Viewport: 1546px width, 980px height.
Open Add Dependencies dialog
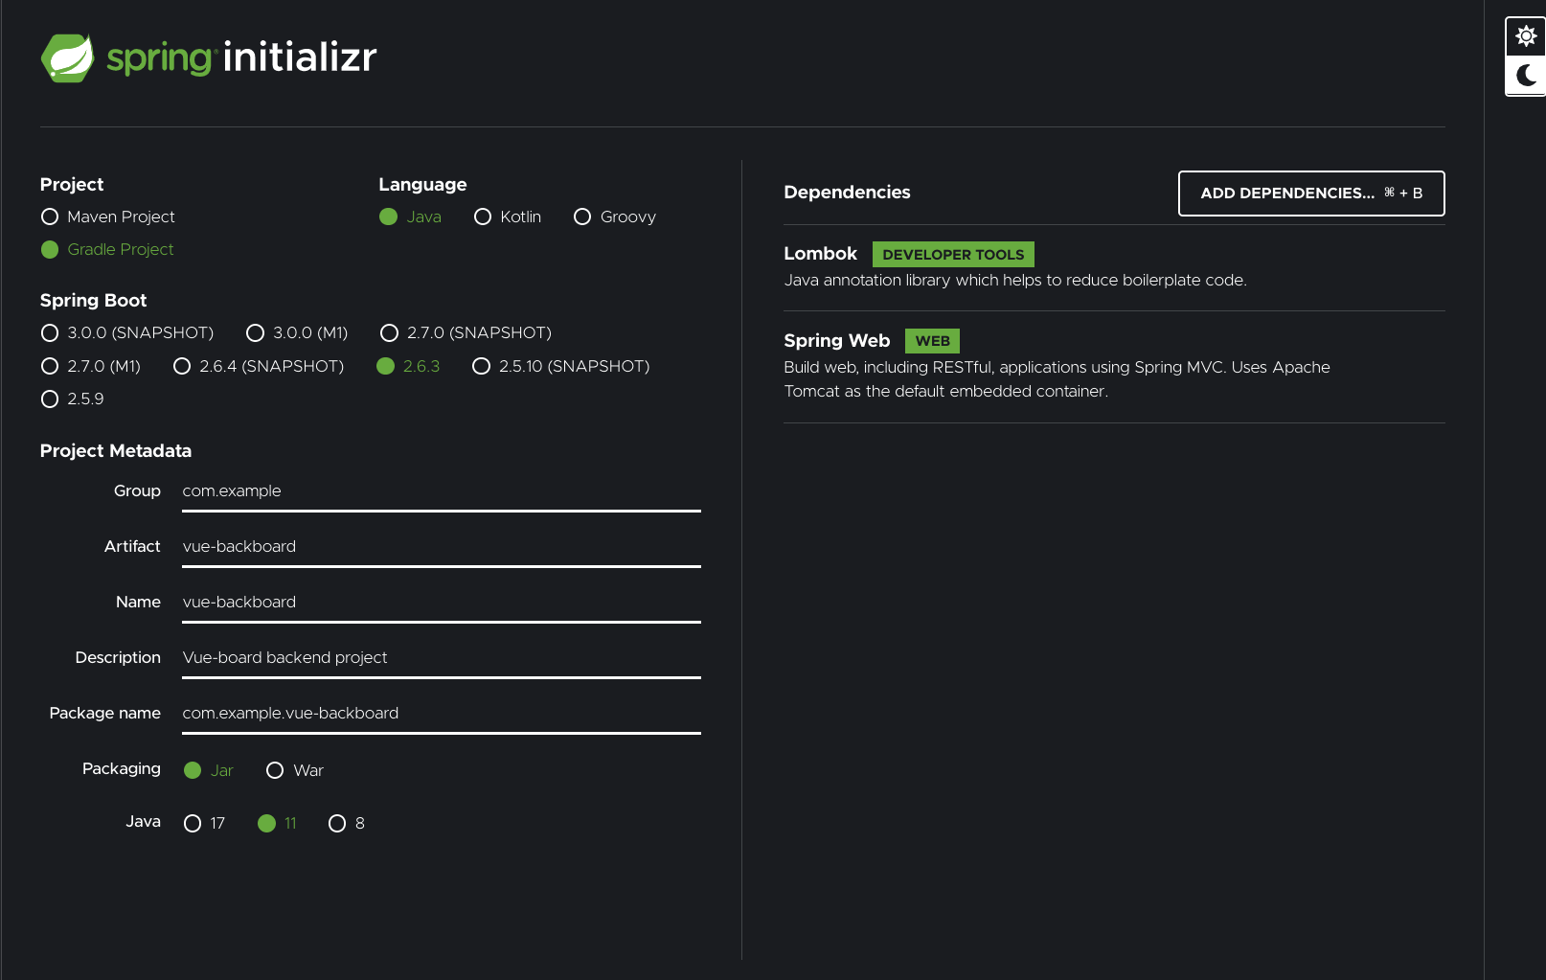(1311, 194)
